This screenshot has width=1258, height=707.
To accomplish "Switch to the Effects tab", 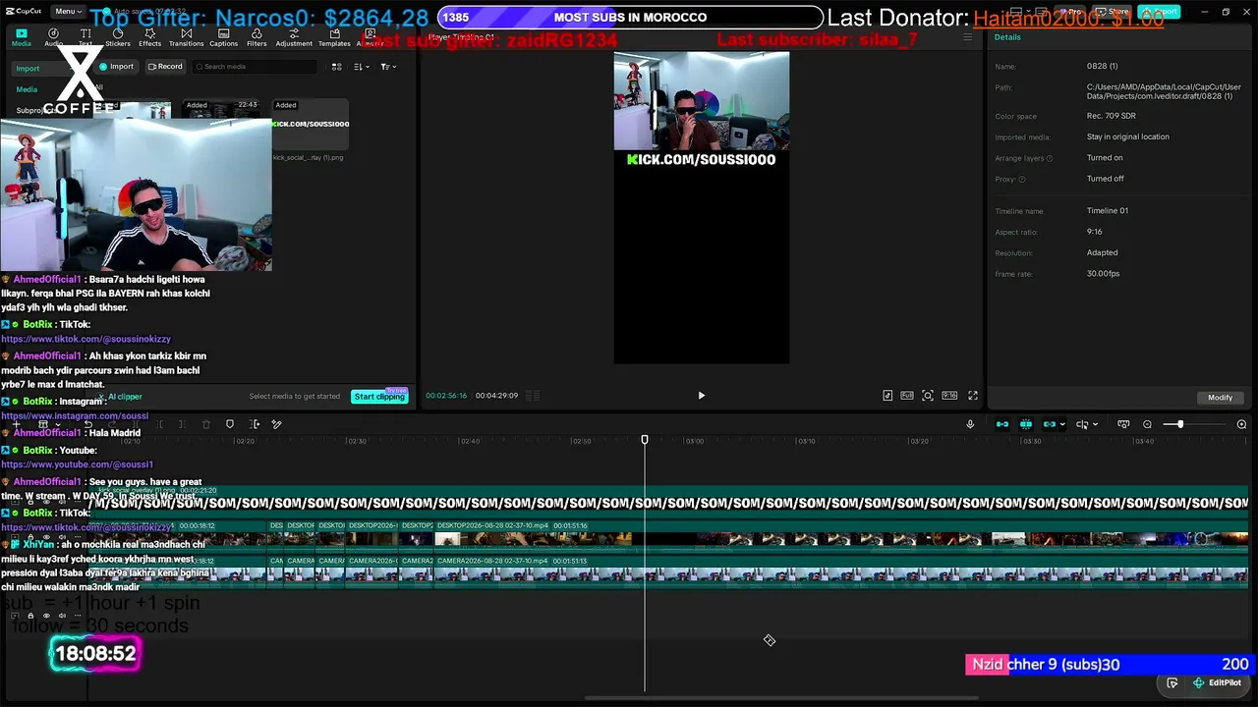I will (x=149, y=37).
